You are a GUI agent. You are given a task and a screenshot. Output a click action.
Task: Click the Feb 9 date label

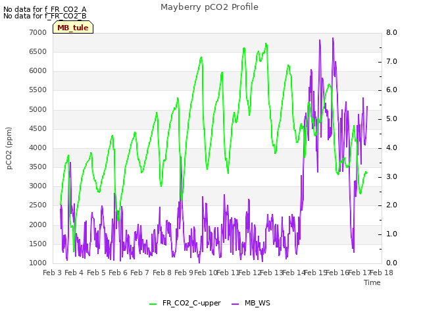click(184, 273)
